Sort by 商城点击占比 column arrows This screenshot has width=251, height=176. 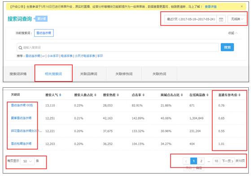click(182, 95)
